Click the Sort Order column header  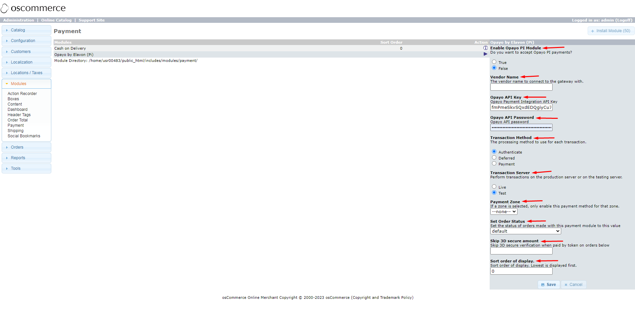coord(391,42)
